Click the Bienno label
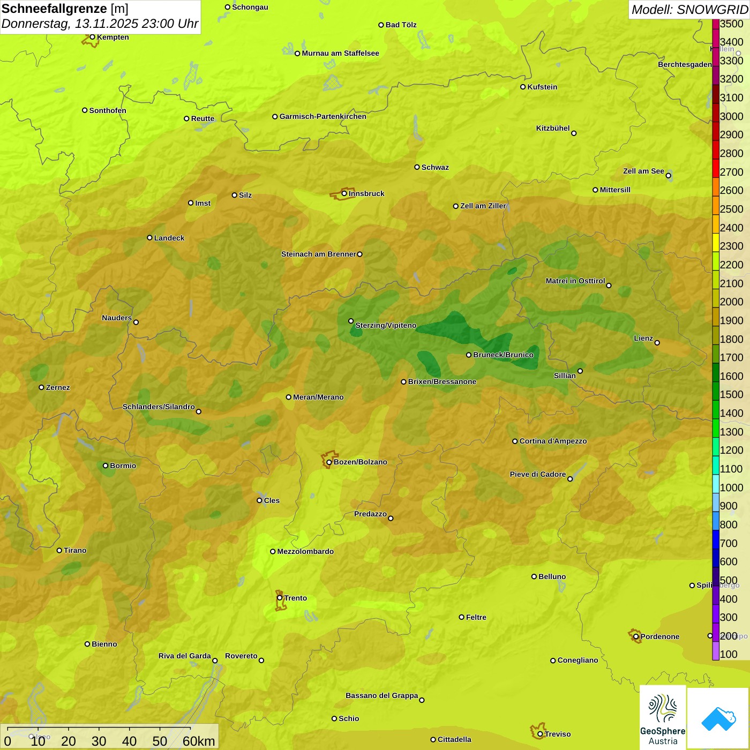The width and height of the screenshot is (750, 750). click(104, 644)
